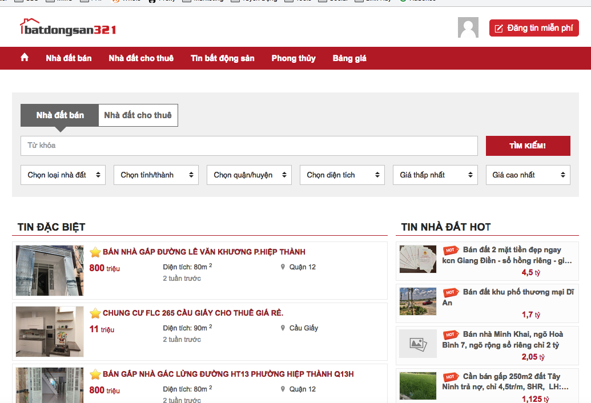Screen dimensions: 591x403
Task: Open 'Cần bán gấp 250m2 đất Tây Ninh'
Action: 505,381
